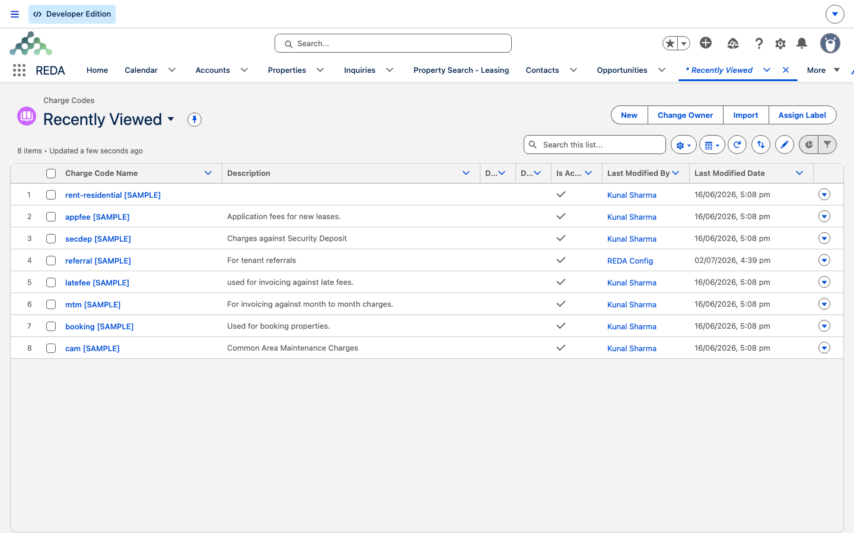Open the Home tab
Viewport: 854px width, 533px height.
[97, 70]
